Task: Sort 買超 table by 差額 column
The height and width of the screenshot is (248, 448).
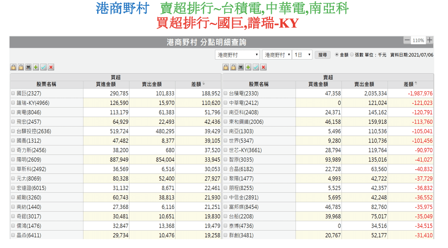Action: (x=198, y=84)
